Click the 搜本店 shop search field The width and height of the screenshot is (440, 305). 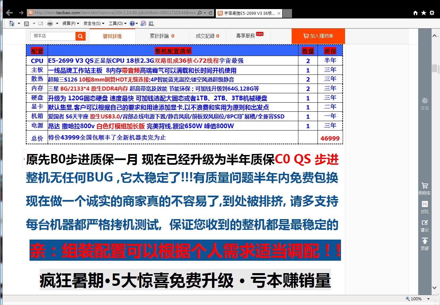[53, 36]
